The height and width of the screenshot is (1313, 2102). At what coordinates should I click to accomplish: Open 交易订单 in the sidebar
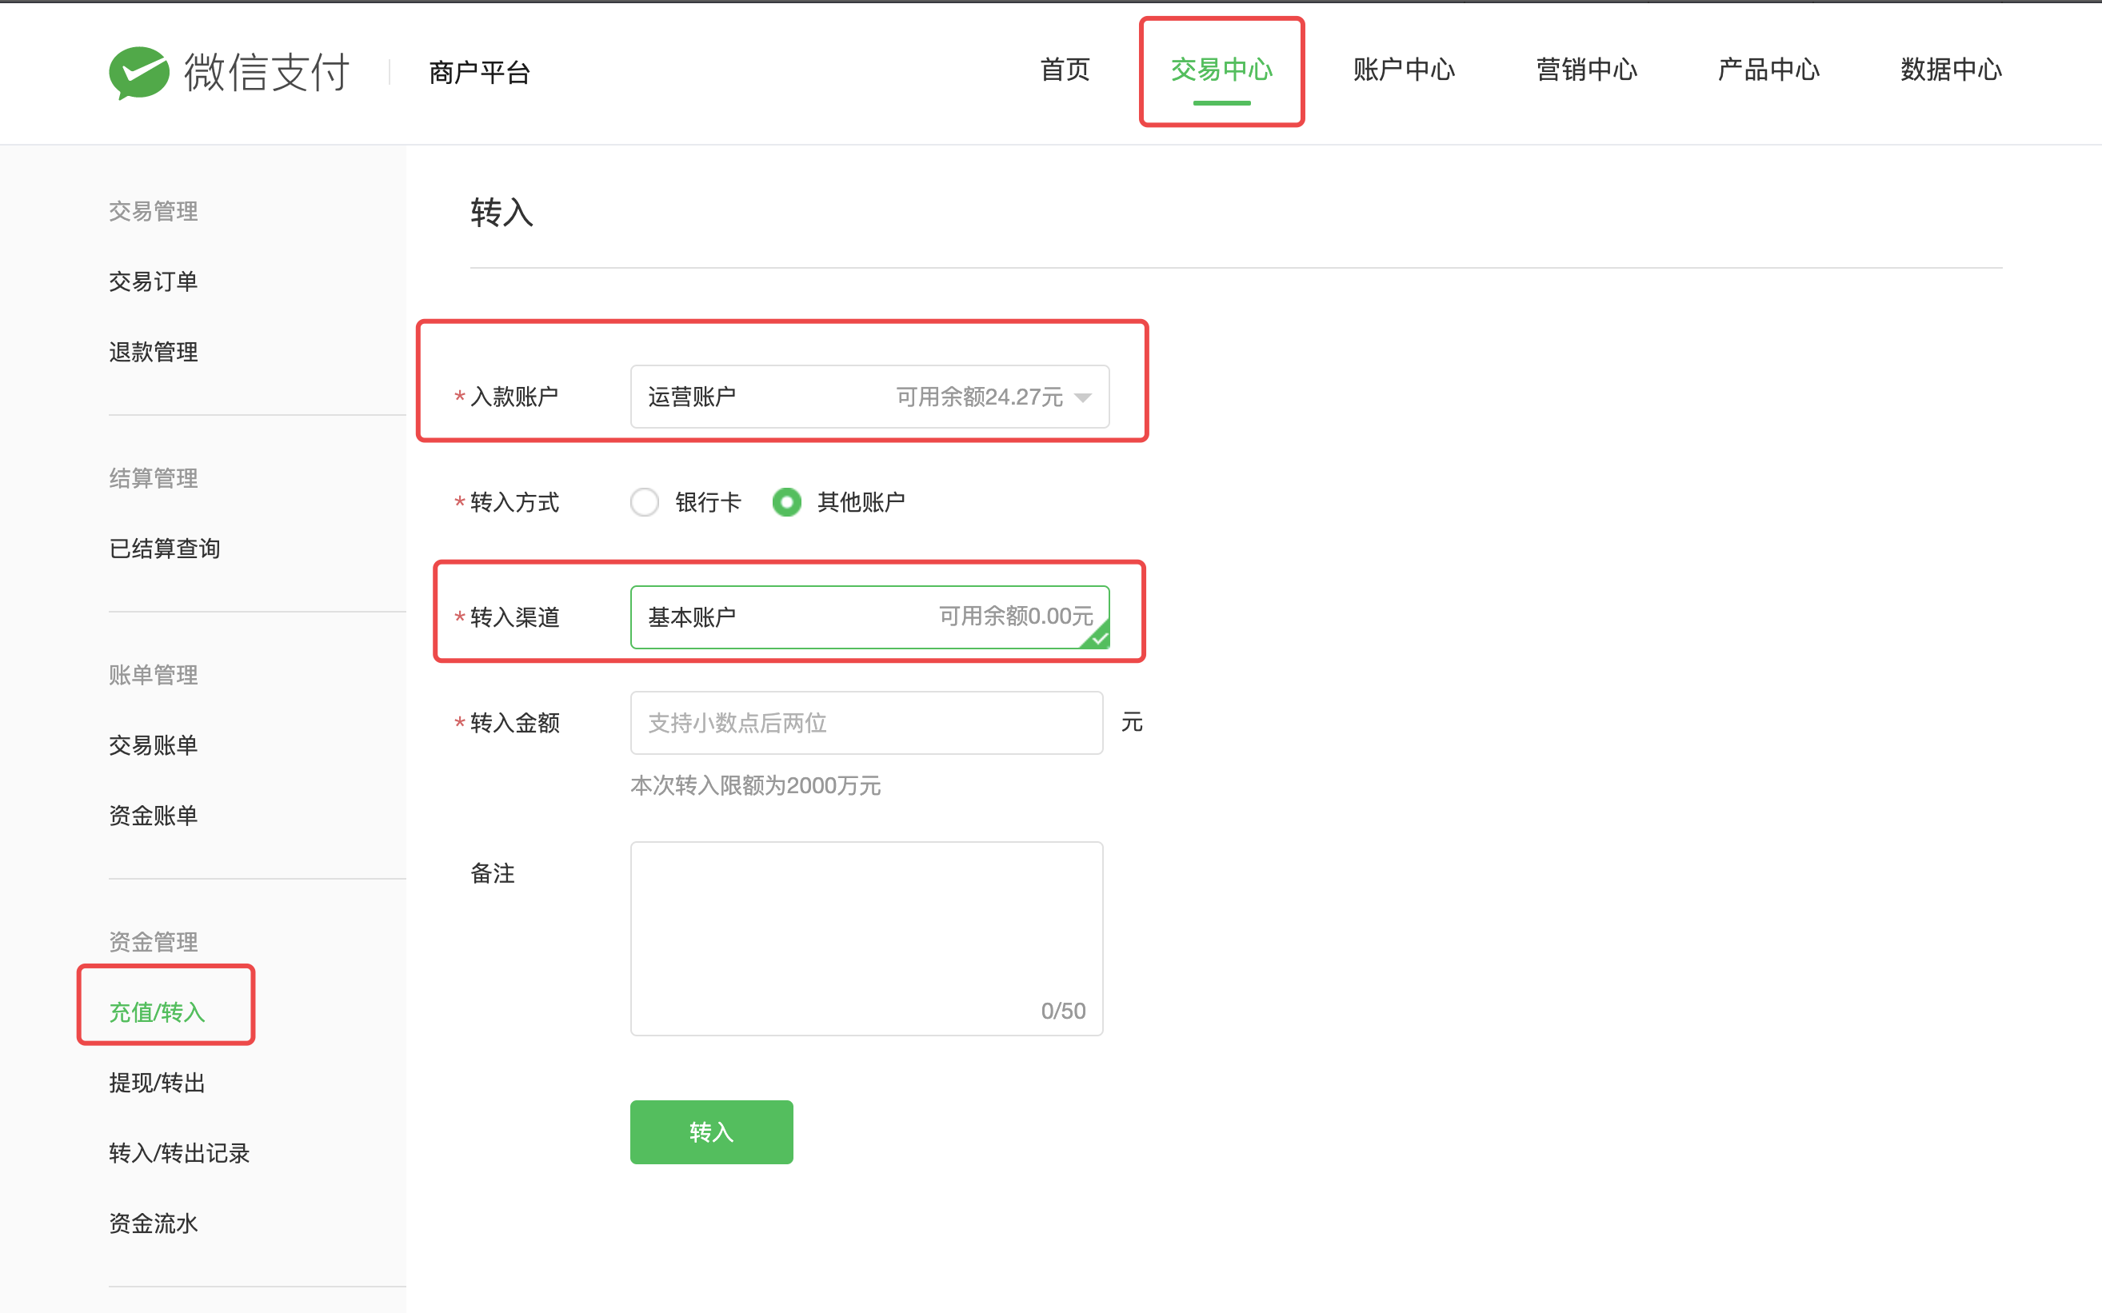pyautogui.click(x=153, y=281)
